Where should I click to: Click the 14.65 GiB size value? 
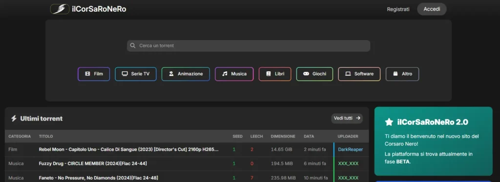pos(282,149)
